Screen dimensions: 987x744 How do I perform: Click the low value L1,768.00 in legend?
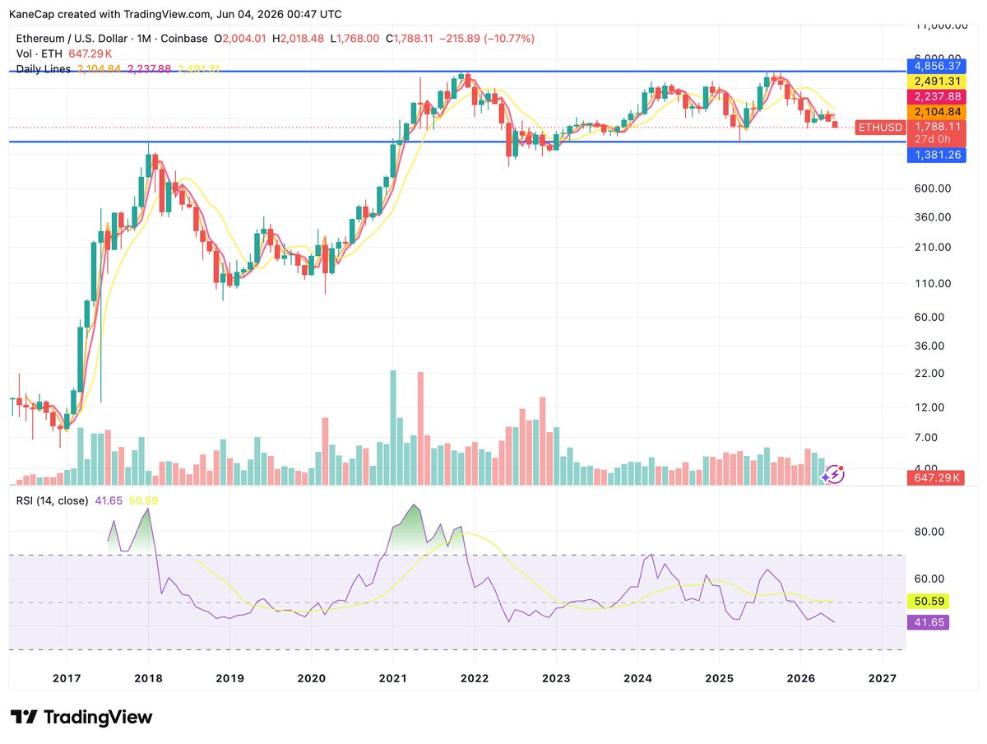(355, 39)
